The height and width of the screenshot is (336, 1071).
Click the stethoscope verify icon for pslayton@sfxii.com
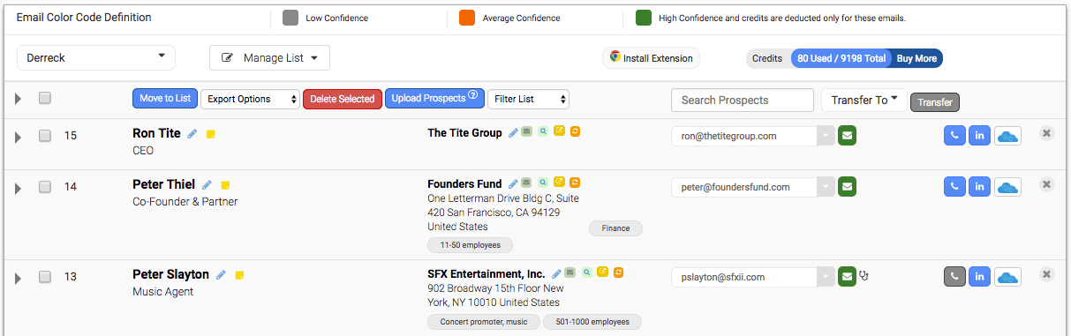pyautogui.click(x=864, y=276)
